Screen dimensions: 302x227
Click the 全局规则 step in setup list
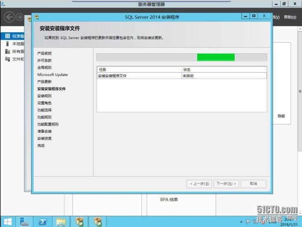point(44,67)
